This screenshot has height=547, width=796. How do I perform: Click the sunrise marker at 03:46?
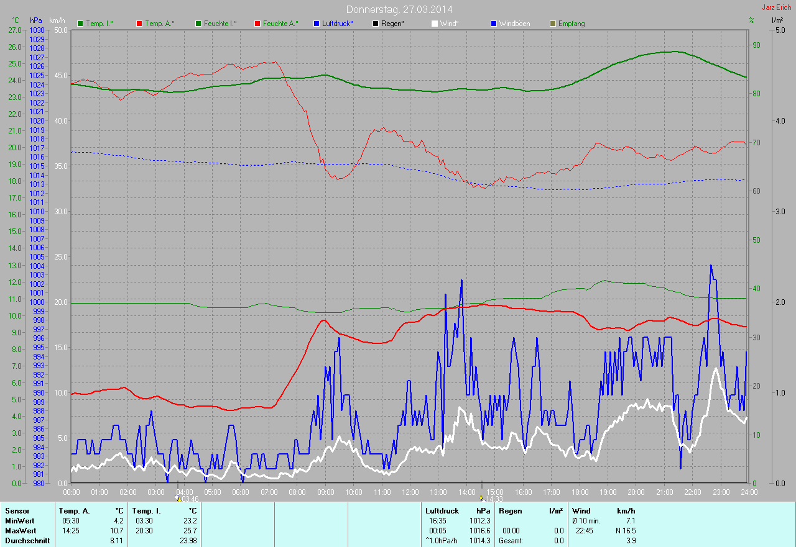(x=178, y=498)
